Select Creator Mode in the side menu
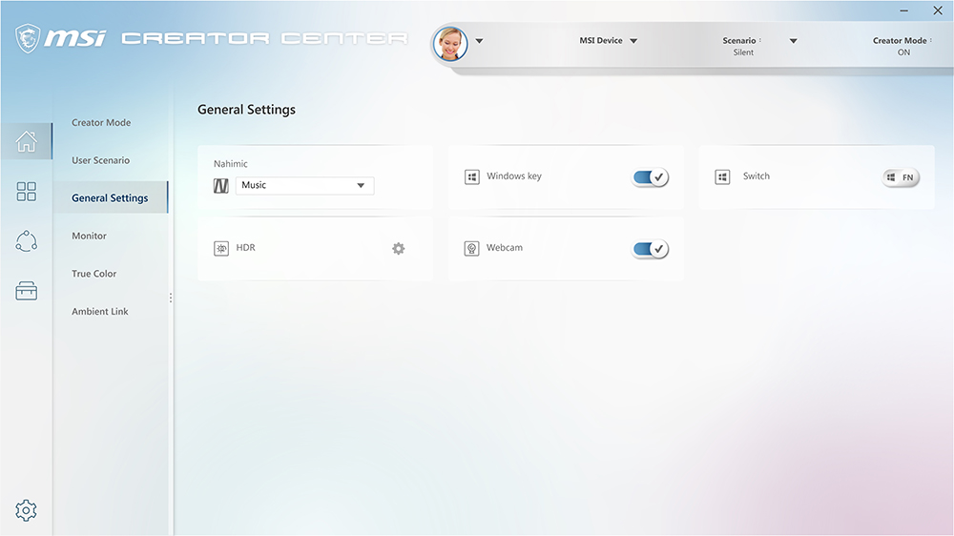 pyautogui.click(x=101, y=122)
